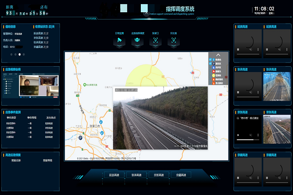The width and height of the screenshot is (293, 195).
Task: Switch to the 延崇高速 tab below the map
Action: click(114, 175)
